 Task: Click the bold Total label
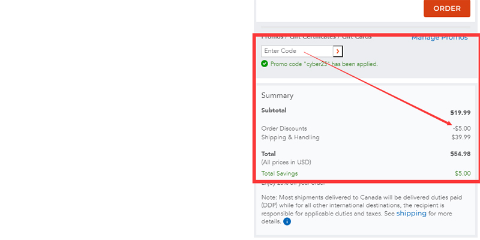(268, 154)
